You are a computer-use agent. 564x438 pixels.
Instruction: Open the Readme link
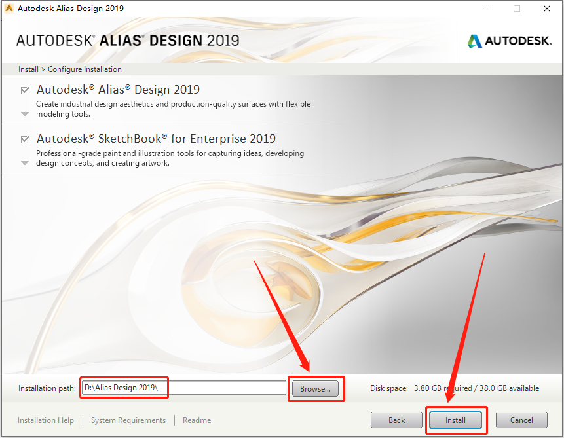tap(197, 420)
